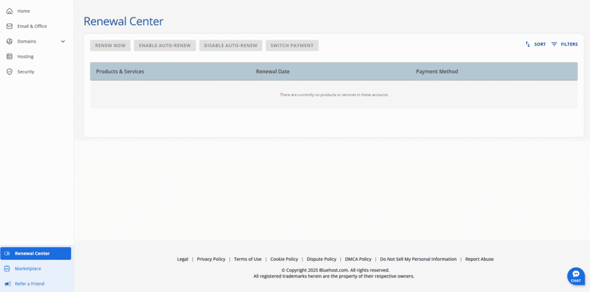Click the Domains globe icon
This screenshot has width=590, height=292.
click(10, 41)
